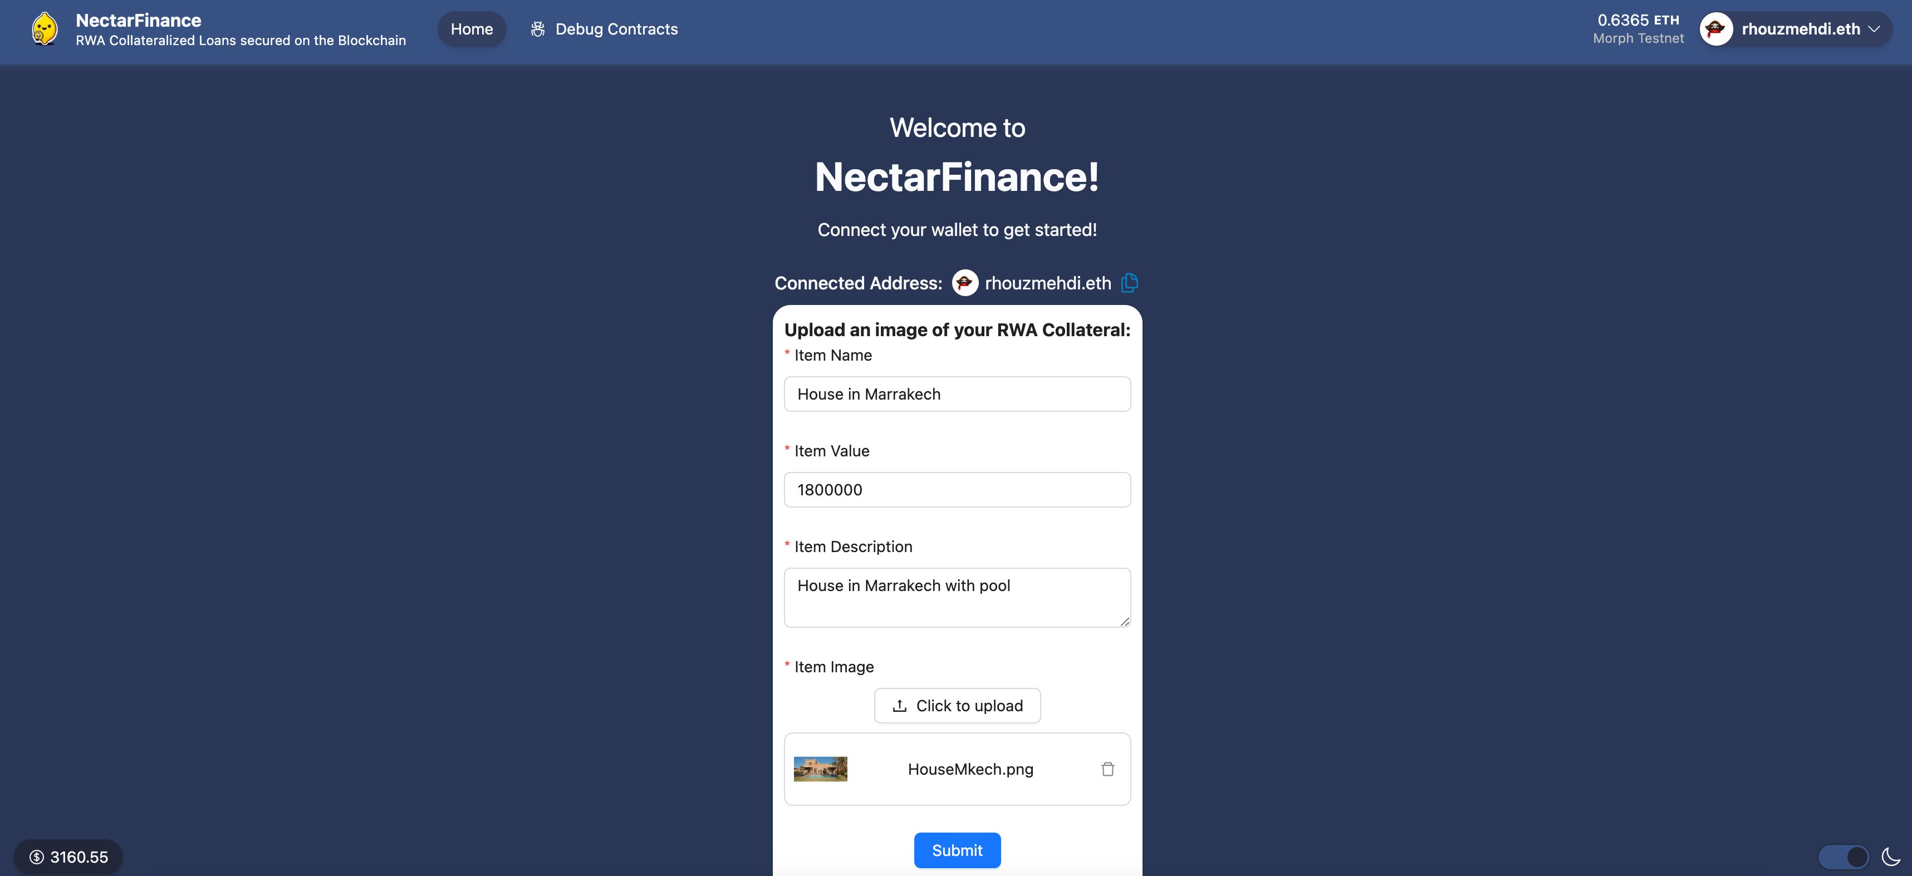The image size is (1912, 876).
Task: Click the Item Name input field
Action: tap(956, 393)
